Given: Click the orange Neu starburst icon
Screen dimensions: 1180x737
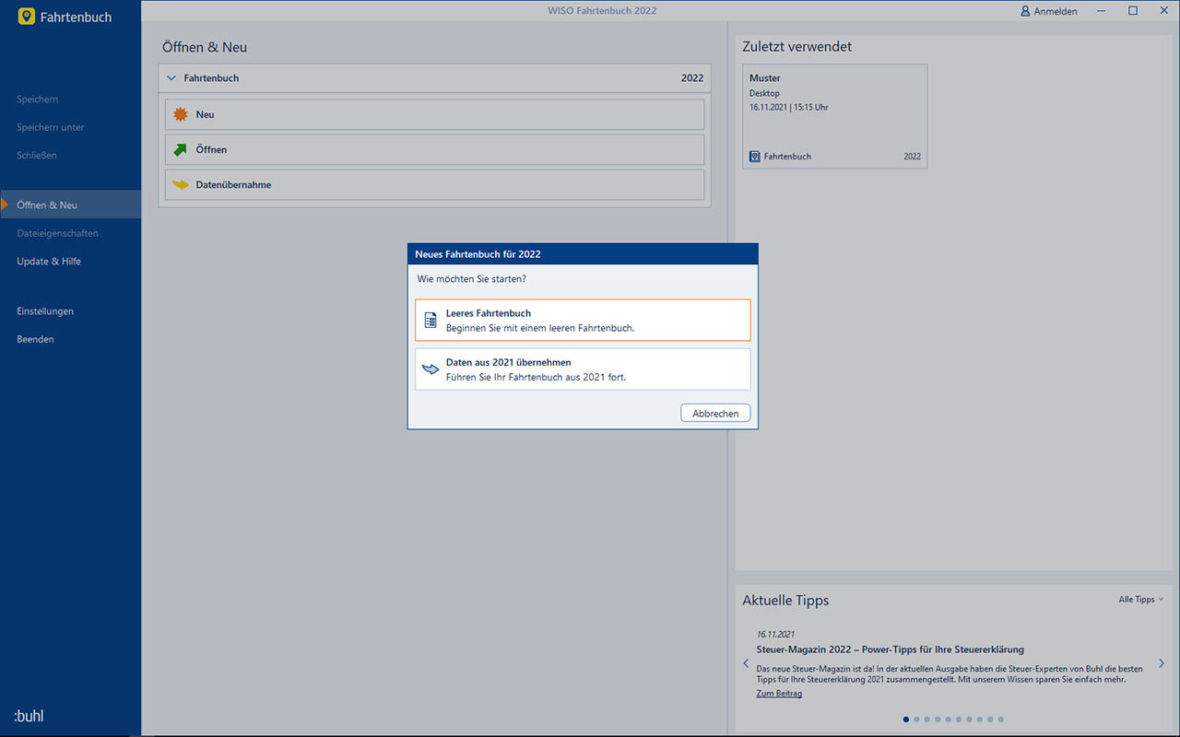Looking at the screenshot, I should click(181, 114).
